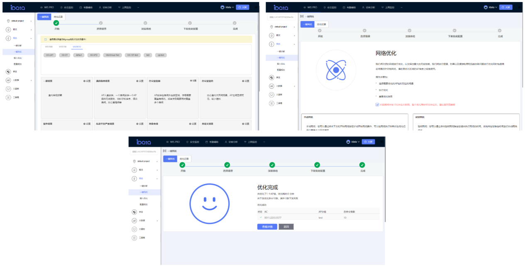
Task: Open the VAC6512 device tab
Action: point(77,46)
